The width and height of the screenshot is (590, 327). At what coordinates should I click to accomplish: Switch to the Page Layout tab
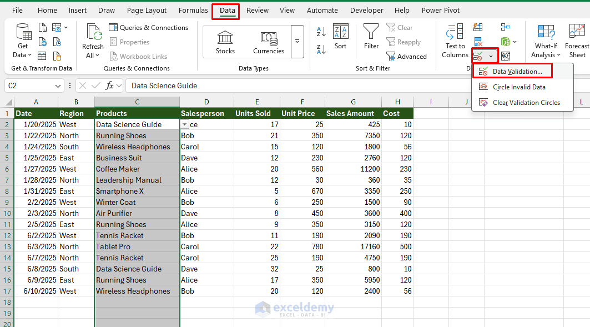(147, 11)
